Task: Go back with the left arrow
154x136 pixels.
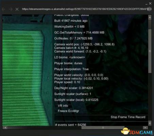Action: pos(3,9)
